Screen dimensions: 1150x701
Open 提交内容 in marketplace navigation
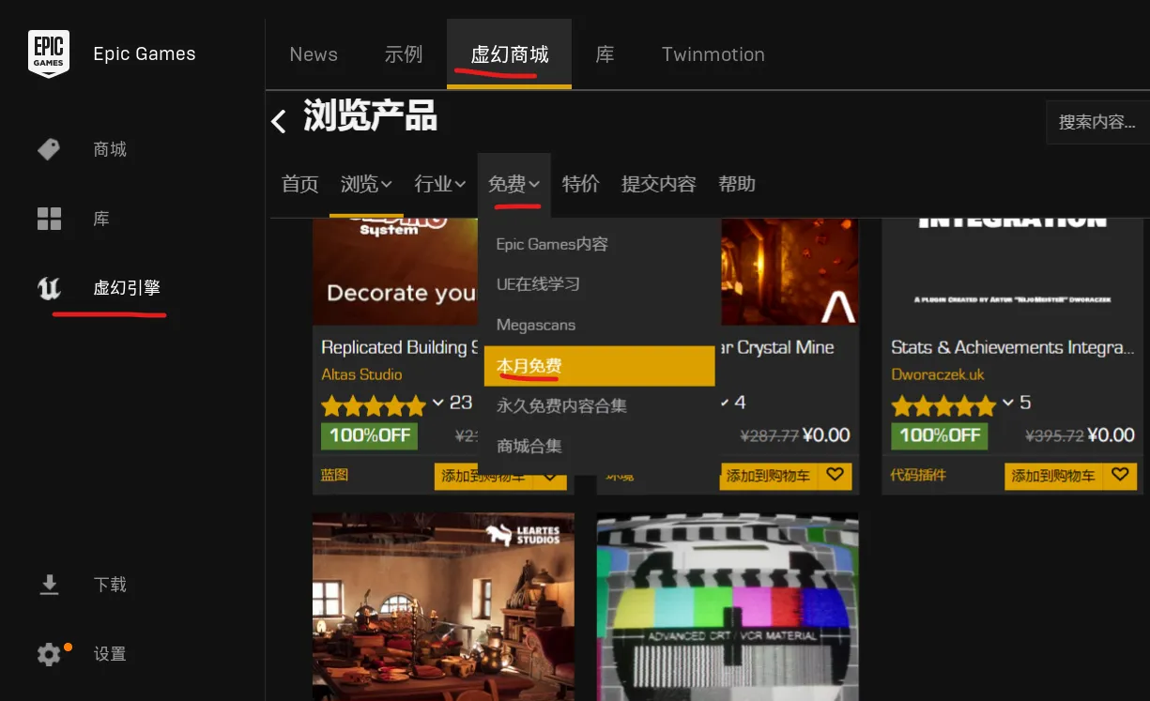[659, 184]
